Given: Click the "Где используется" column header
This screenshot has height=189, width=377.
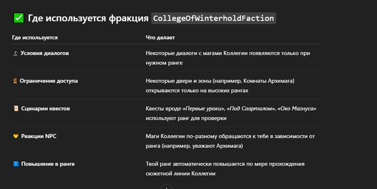Looking at the screenshot, I should point(35,37).
